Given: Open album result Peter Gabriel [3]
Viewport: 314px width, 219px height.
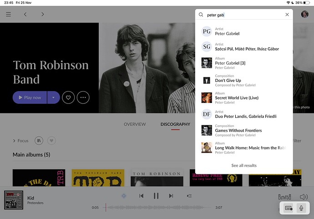Looking at the screenshot, I should (x=244, y=63).
